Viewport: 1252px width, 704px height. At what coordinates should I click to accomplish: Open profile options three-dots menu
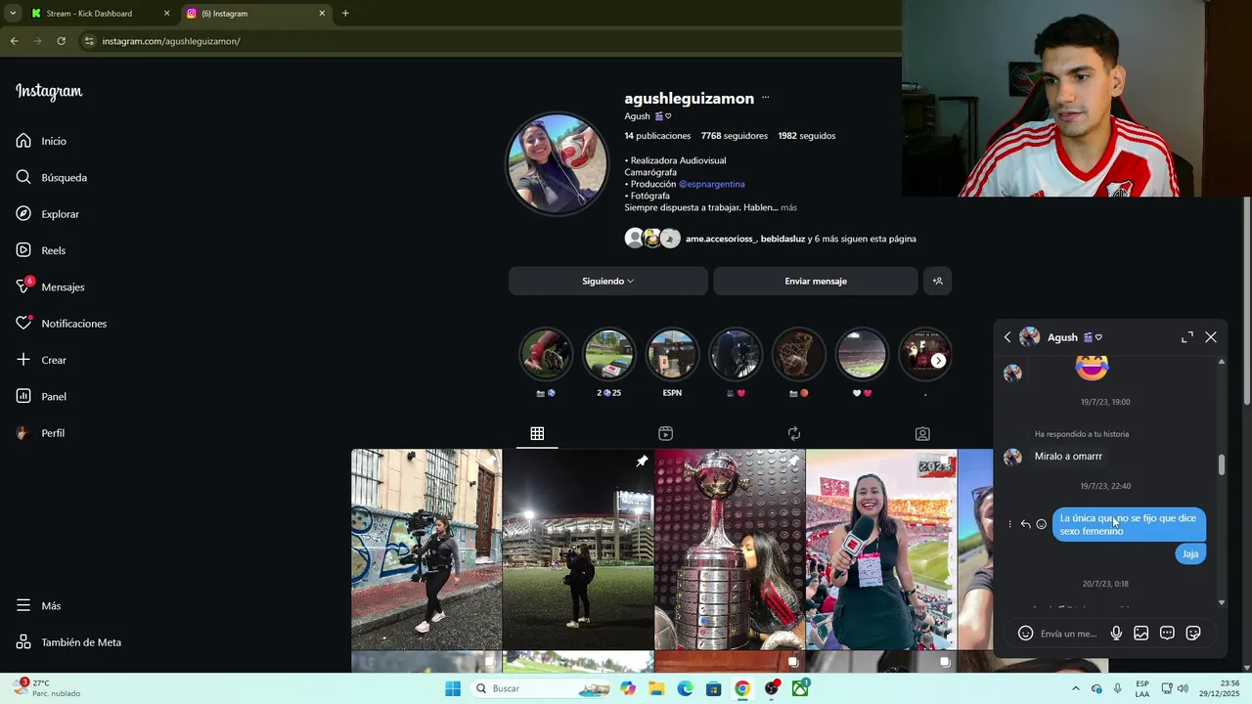[765, 98]
